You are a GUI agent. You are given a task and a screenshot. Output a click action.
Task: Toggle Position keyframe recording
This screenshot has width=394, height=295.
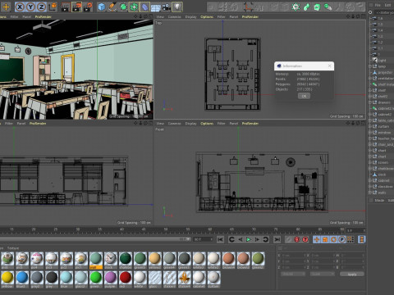click(x=317, y=239)
